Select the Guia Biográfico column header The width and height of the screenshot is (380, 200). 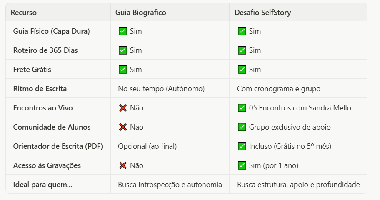141,12
